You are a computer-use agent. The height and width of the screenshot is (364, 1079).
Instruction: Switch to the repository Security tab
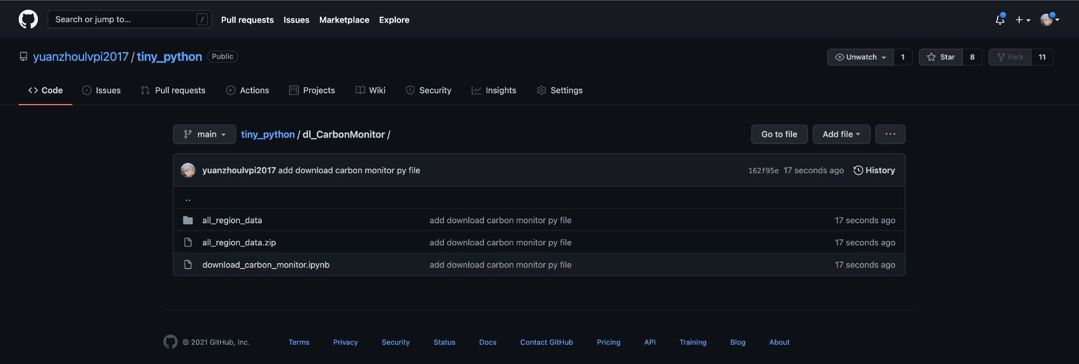(x=428, y=91)
